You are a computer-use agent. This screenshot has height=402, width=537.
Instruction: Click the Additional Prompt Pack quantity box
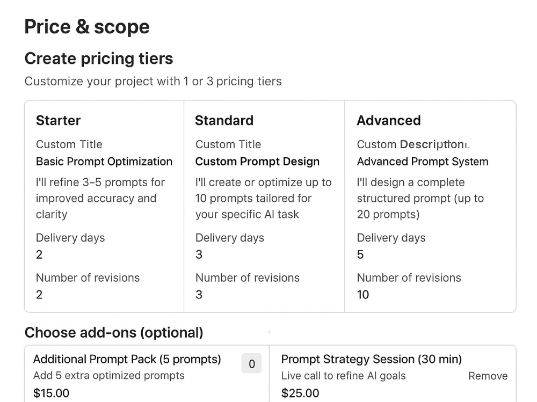click(x=251, y=363)
